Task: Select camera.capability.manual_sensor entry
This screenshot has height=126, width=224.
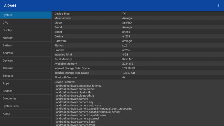Action: pyautogui.click(x=88, y=112)
